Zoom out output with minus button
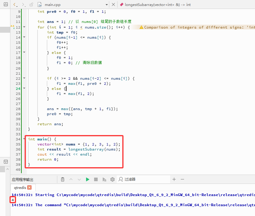 coord(183,179)
